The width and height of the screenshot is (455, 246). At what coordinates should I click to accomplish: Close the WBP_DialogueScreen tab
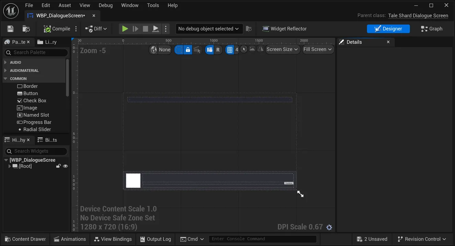94,15
